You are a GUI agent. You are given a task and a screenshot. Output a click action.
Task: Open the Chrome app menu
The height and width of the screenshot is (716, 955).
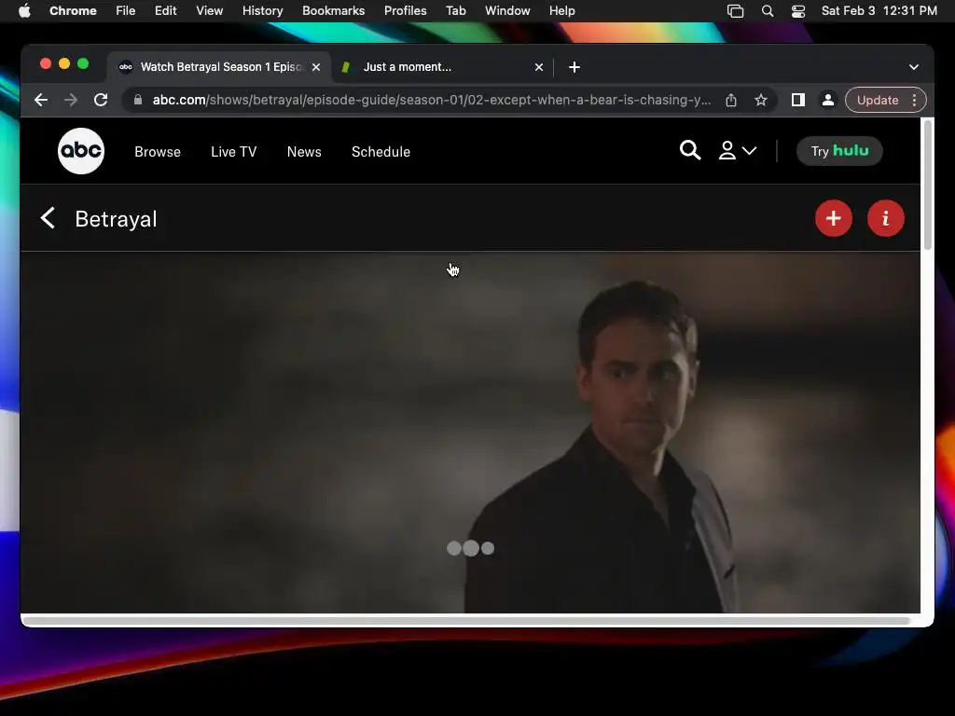click(73, 11)
